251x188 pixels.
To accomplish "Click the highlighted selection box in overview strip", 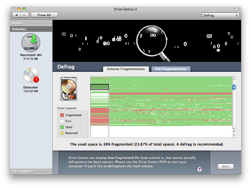I will (99, 87).
